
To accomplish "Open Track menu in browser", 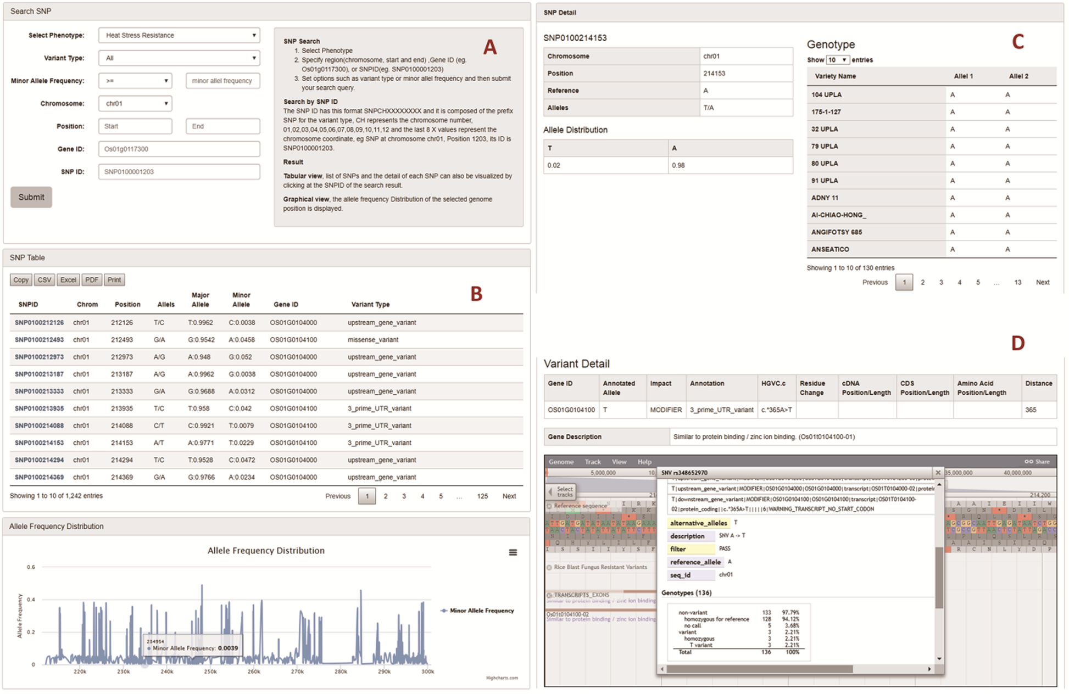I will [x=593, y=462].
